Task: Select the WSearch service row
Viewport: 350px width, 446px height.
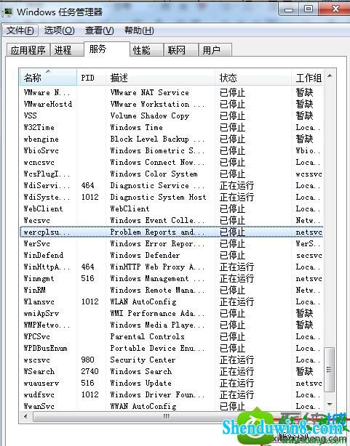Action: 172,371
